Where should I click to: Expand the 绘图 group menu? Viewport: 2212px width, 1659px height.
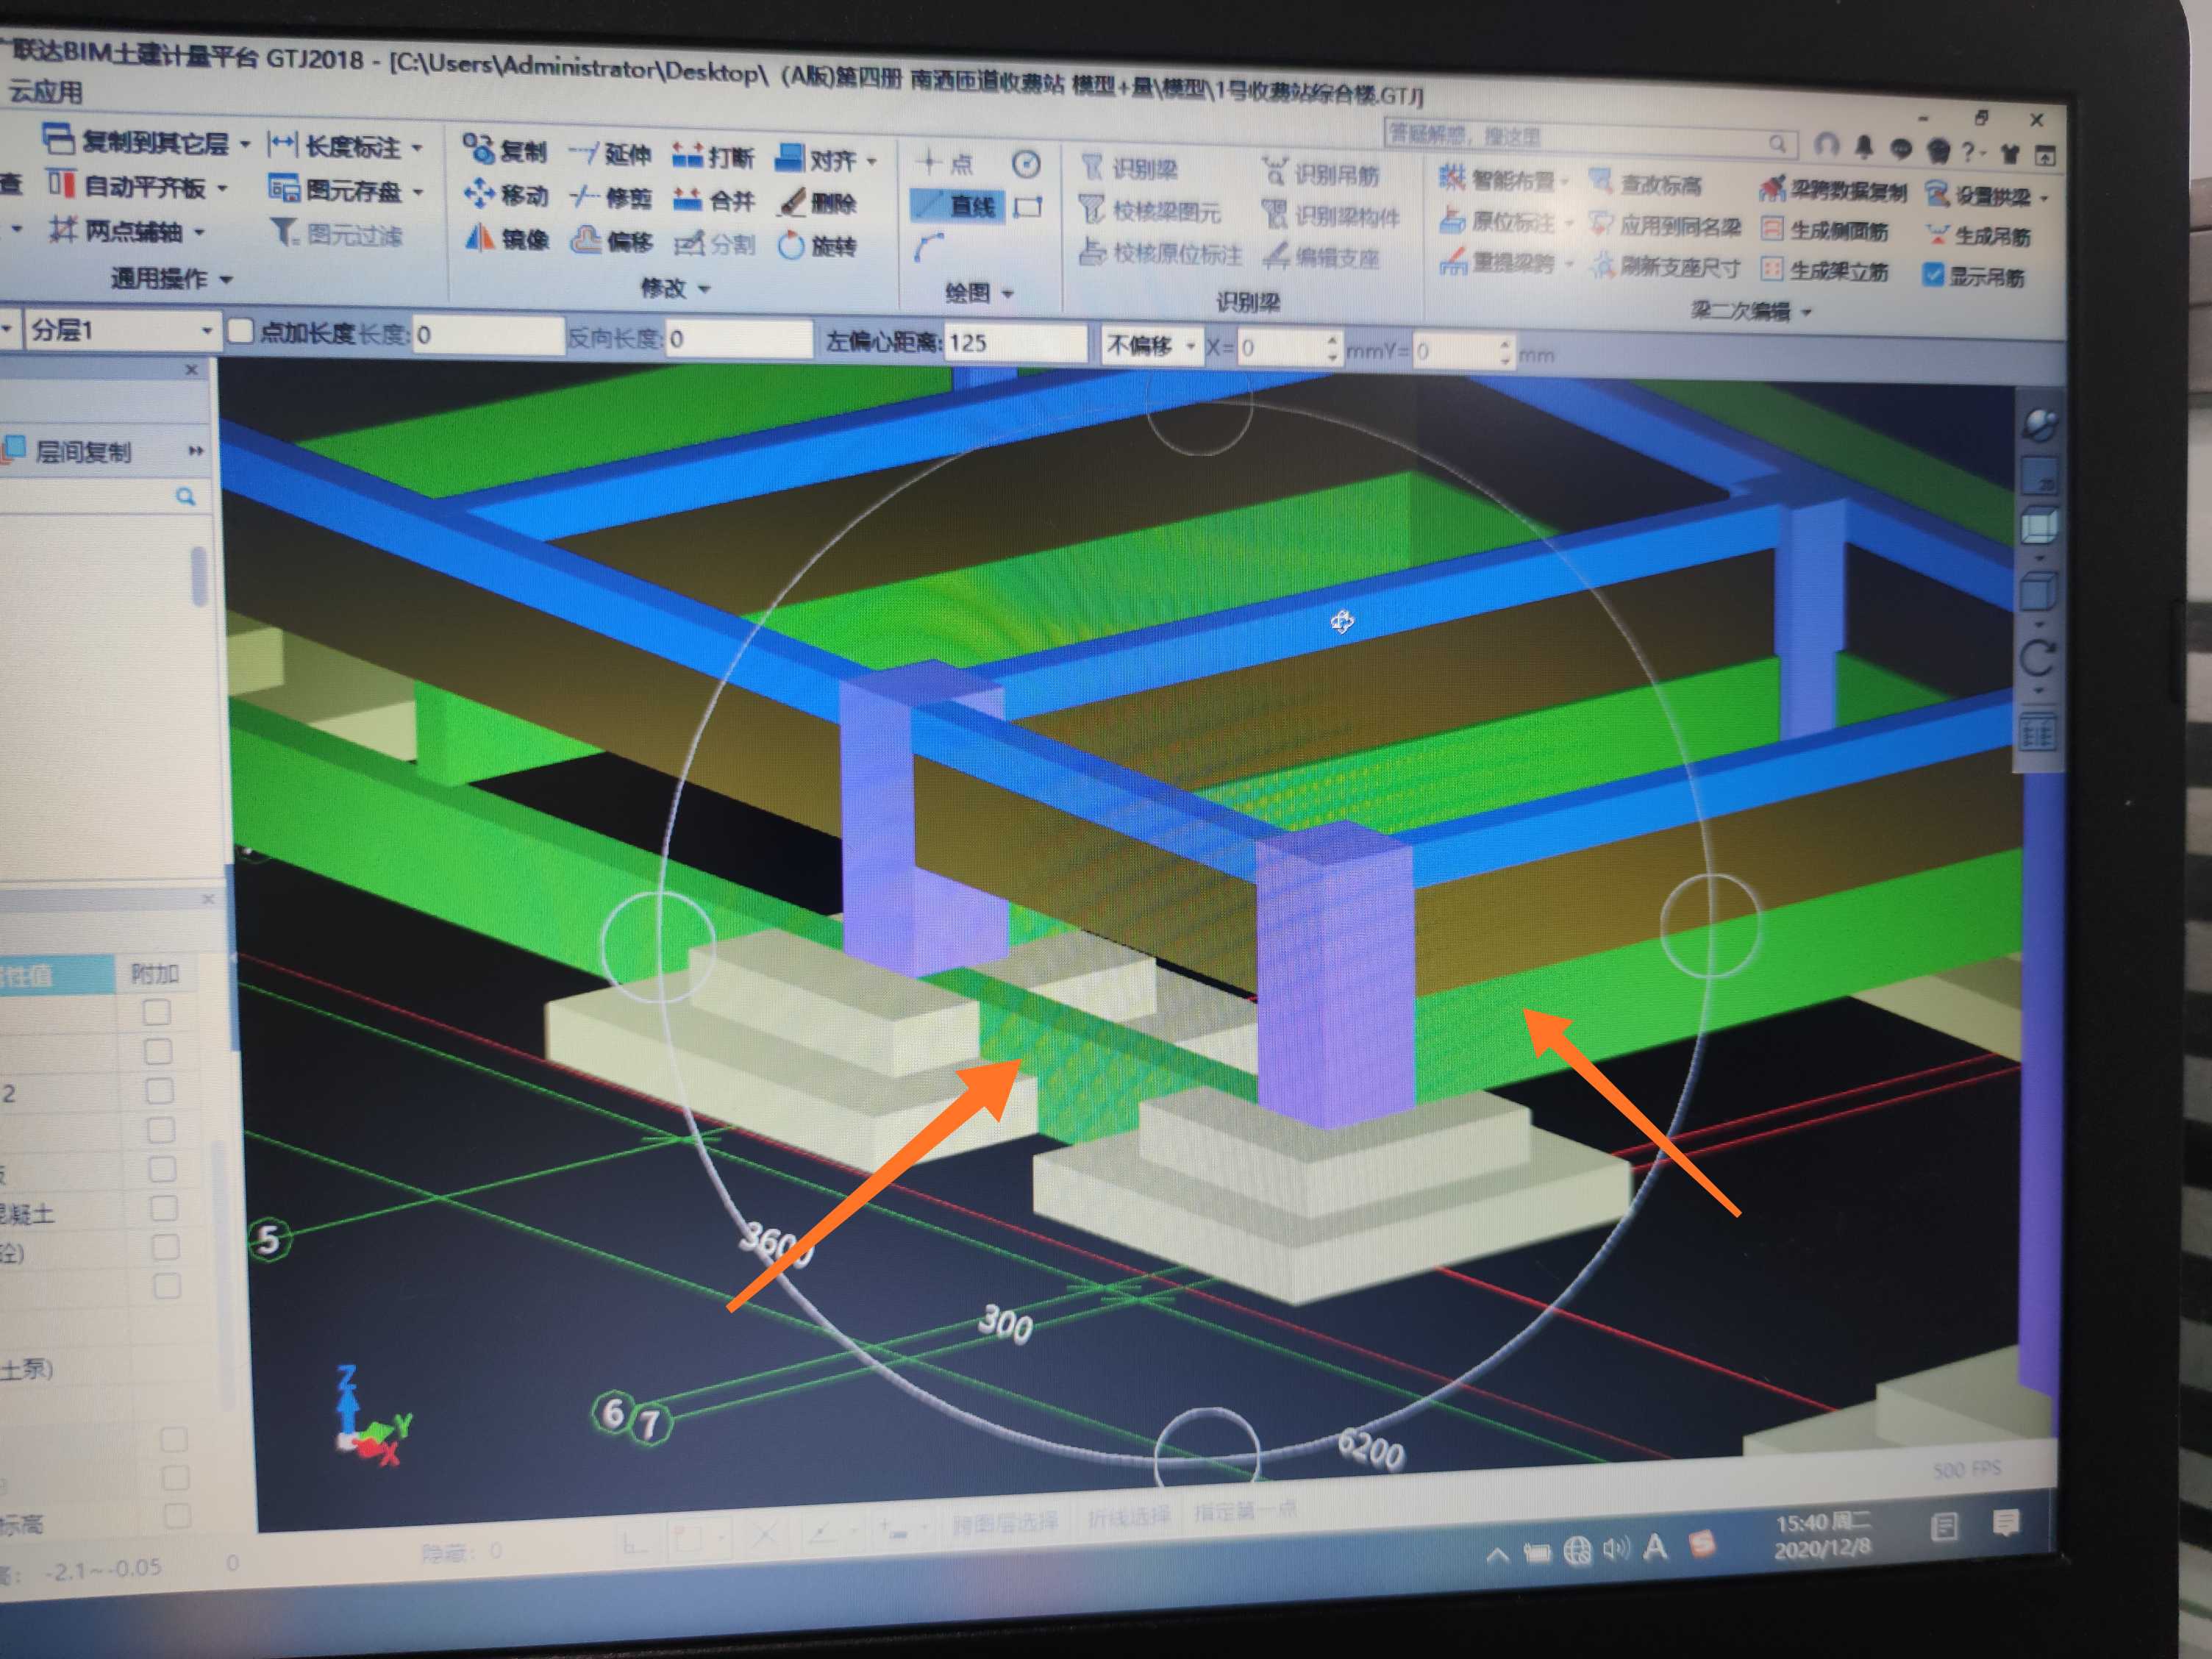tap(979, 293)
